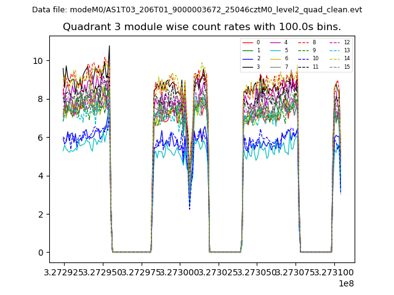
Task: Click the data file path text at top
Action: (x=197, y=10)
